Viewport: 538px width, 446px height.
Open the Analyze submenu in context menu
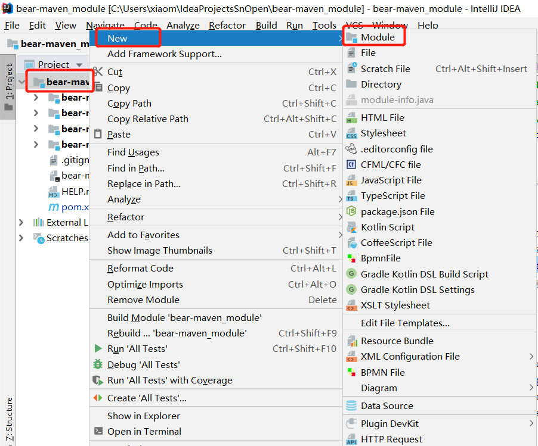[216, 199]
